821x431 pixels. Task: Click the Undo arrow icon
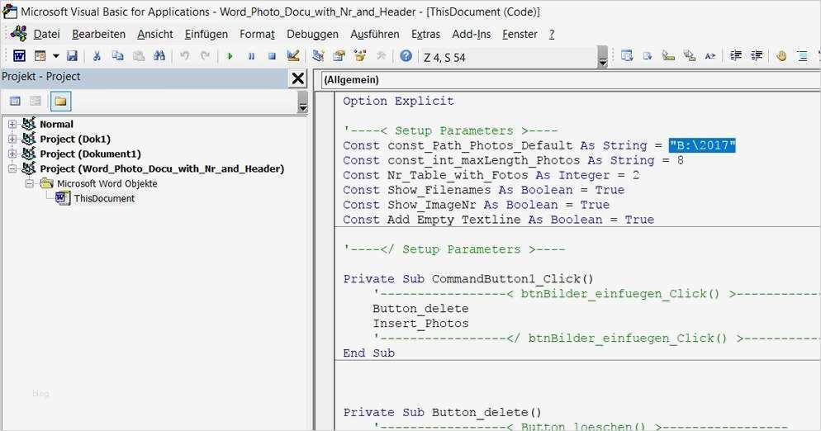[184, 56]
